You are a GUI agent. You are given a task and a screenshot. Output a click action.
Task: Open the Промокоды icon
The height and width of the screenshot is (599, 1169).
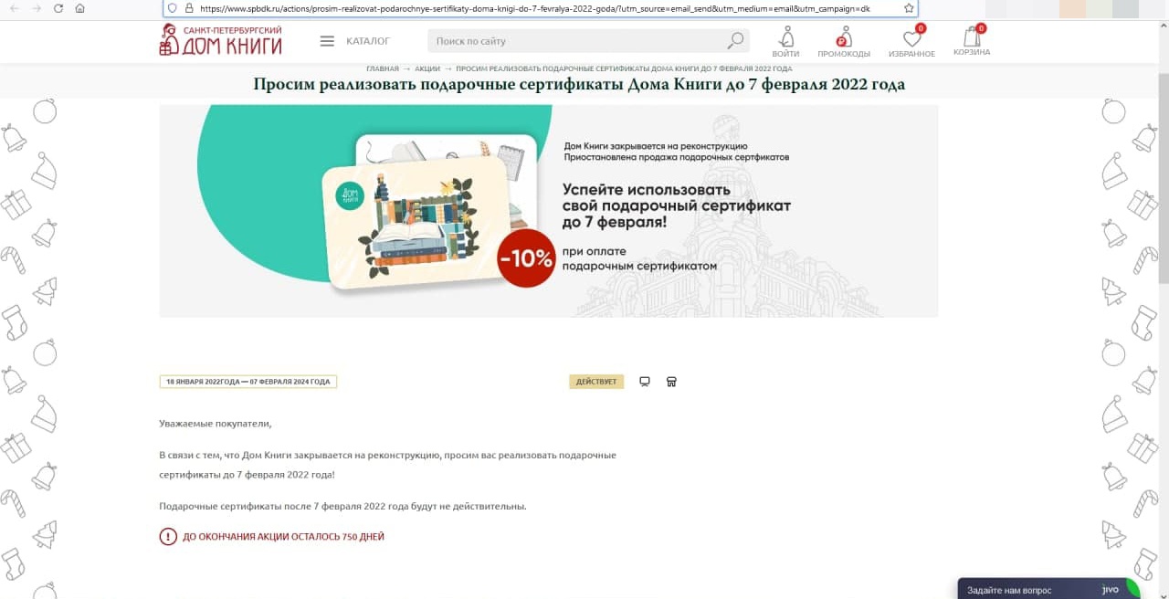[x=844, y=41]
